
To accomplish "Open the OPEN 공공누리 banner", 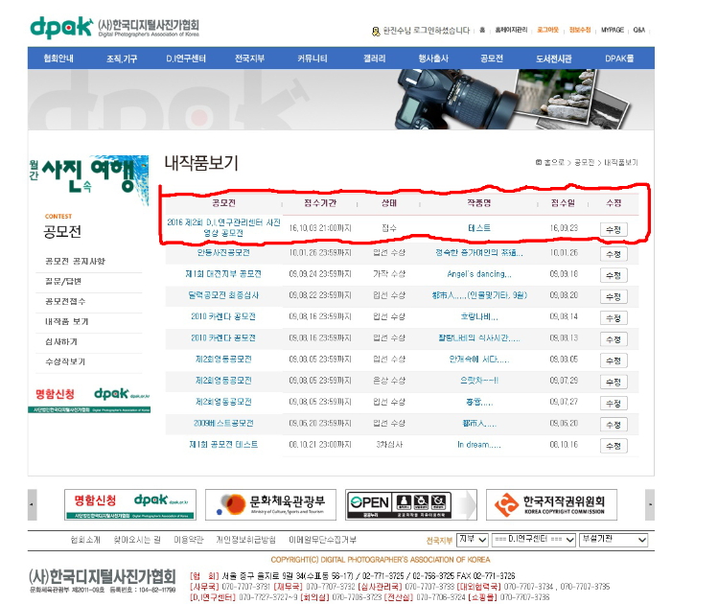I will [399, 504].
